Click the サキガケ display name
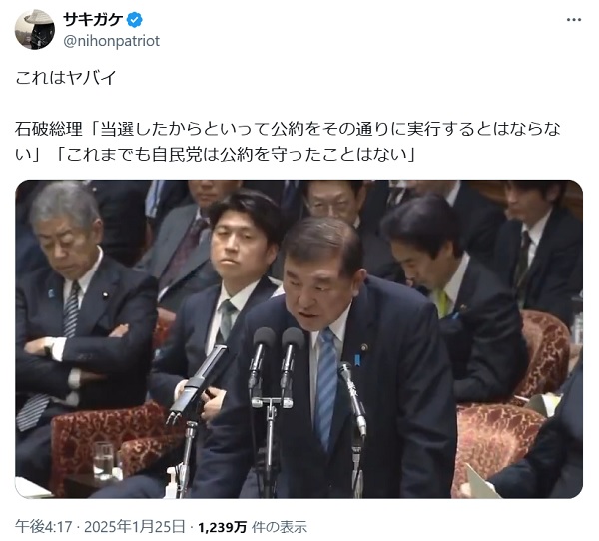 93,20
